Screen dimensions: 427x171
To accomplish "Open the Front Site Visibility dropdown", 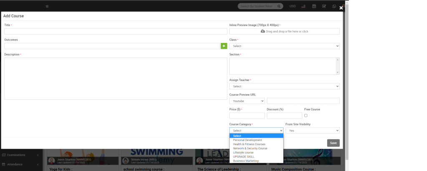I will (312, 131).
